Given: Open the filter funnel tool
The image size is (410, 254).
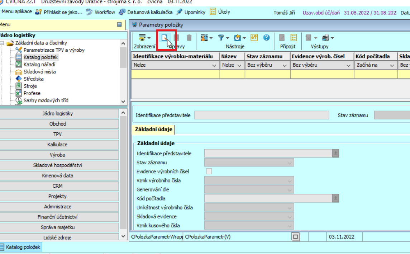Looking at the screenshot, I should [x=221, y=38].
